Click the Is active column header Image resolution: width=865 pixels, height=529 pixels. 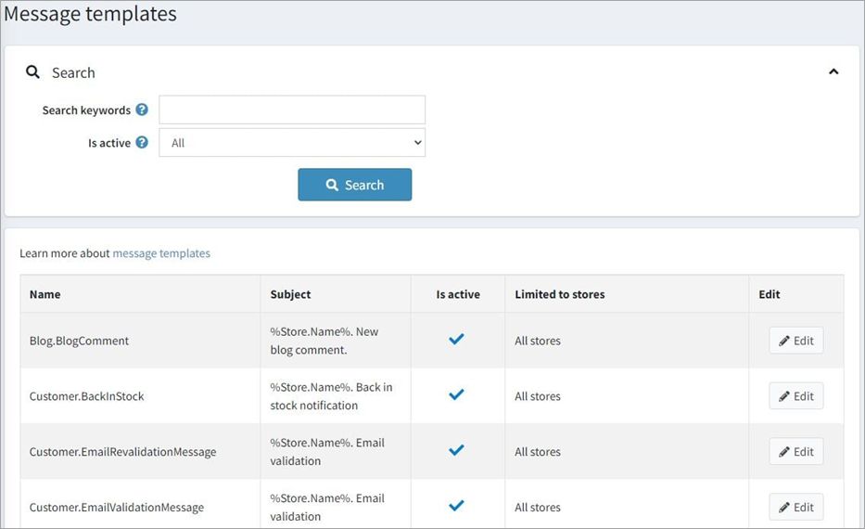pyautogui.click(x=458, y=294)
